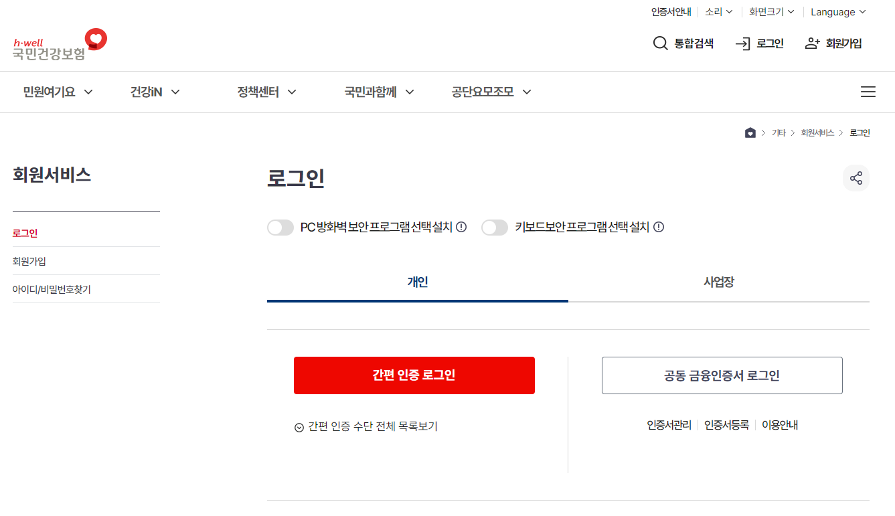Image resolution: width=895 pixels, height=516 pixels.
Task: Turn on the 키보드보안 프로그램 toggle
Action: pos(495,227)
